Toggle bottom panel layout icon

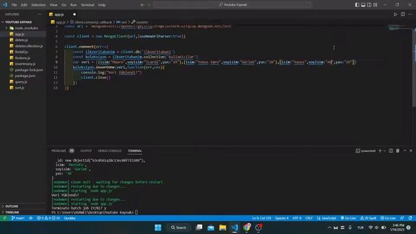coord(363,5)
